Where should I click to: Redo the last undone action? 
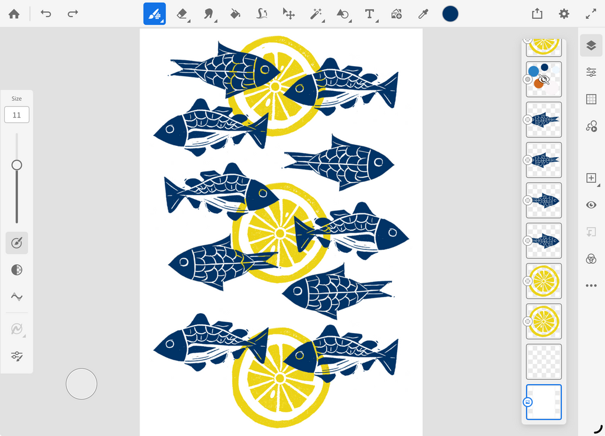(73, 14)
